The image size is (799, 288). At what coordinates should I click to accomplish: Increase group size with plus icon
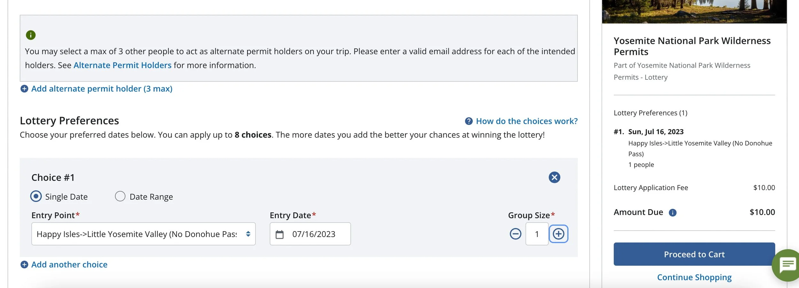point(558,234)
